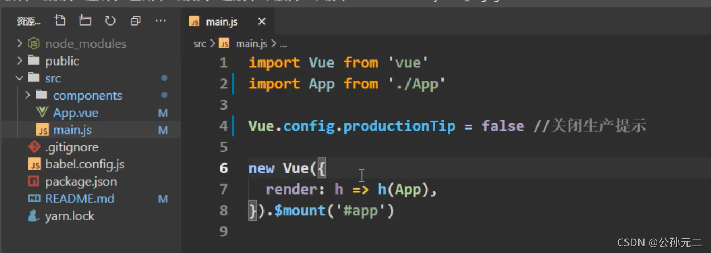This screenshot has height=253, width=711.
Task: Click the New Folder icon in explorer toolbar
Action: pos(85,21)
